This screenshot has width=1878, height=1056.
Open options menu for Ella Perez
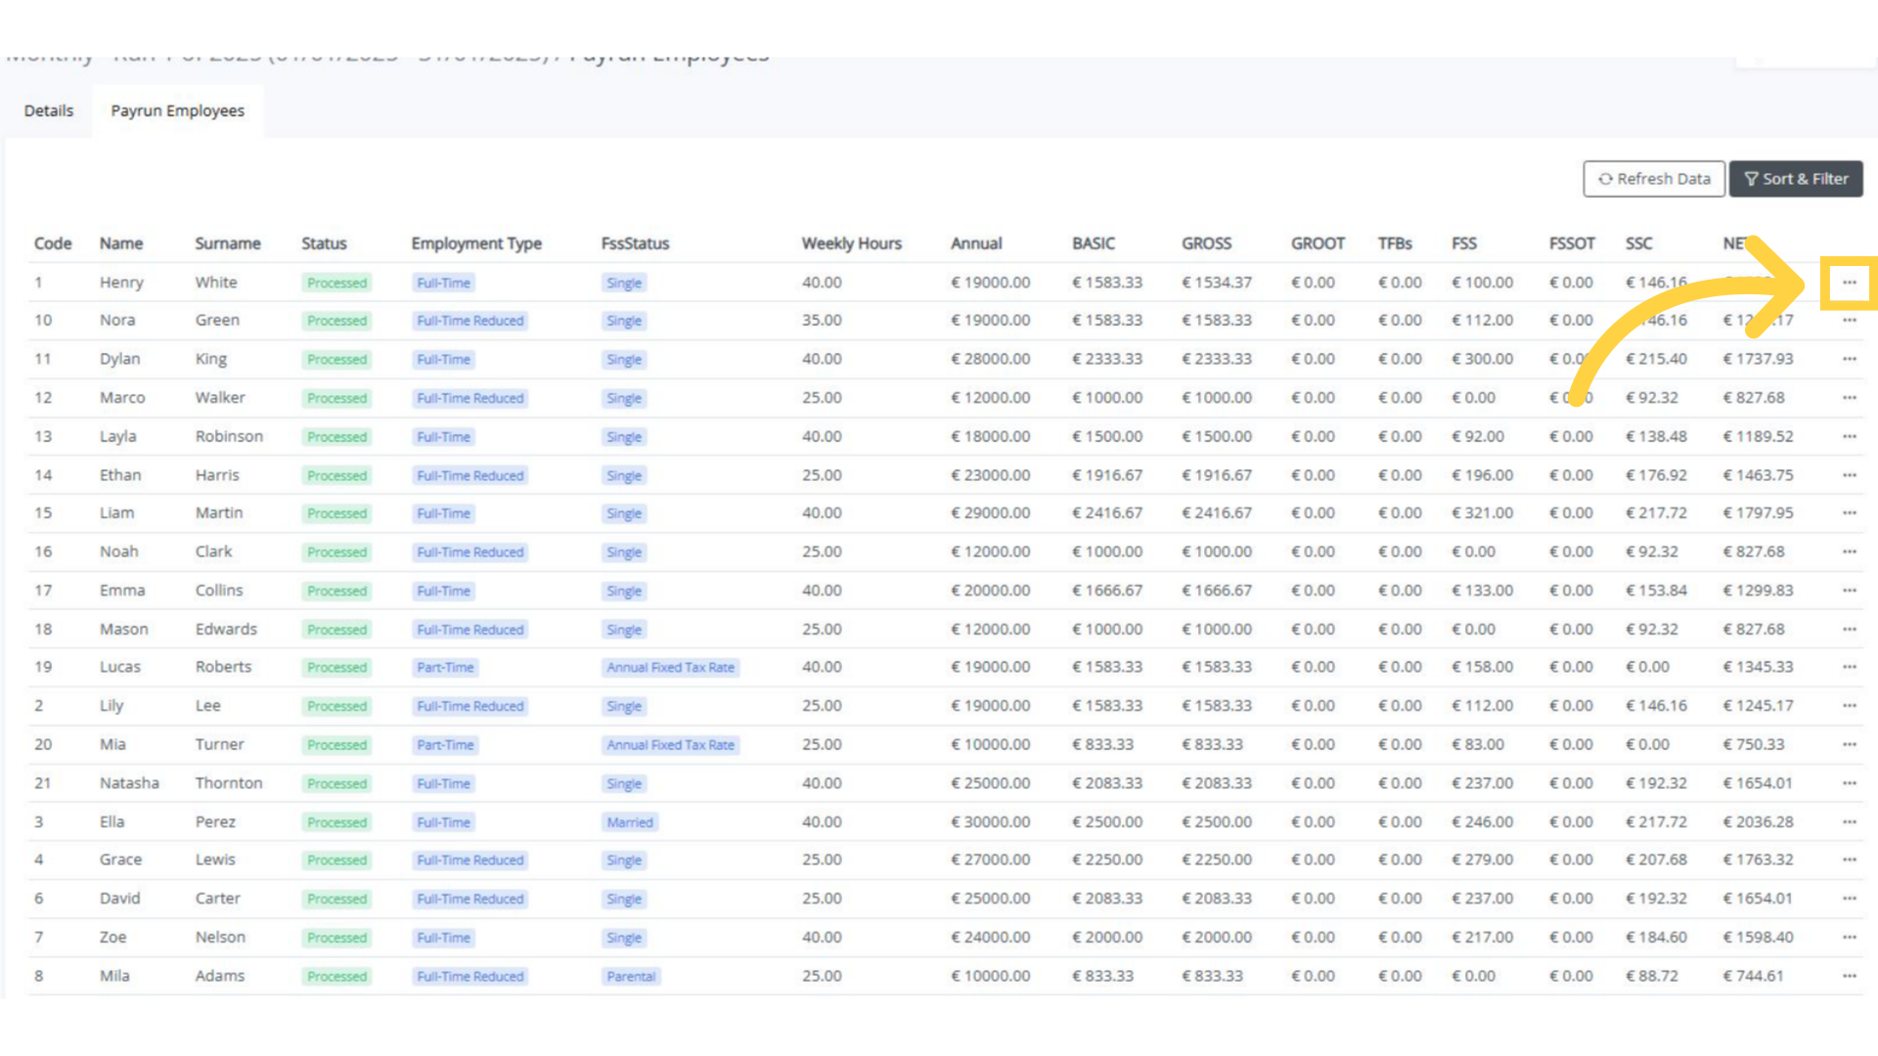point(1849,822)
